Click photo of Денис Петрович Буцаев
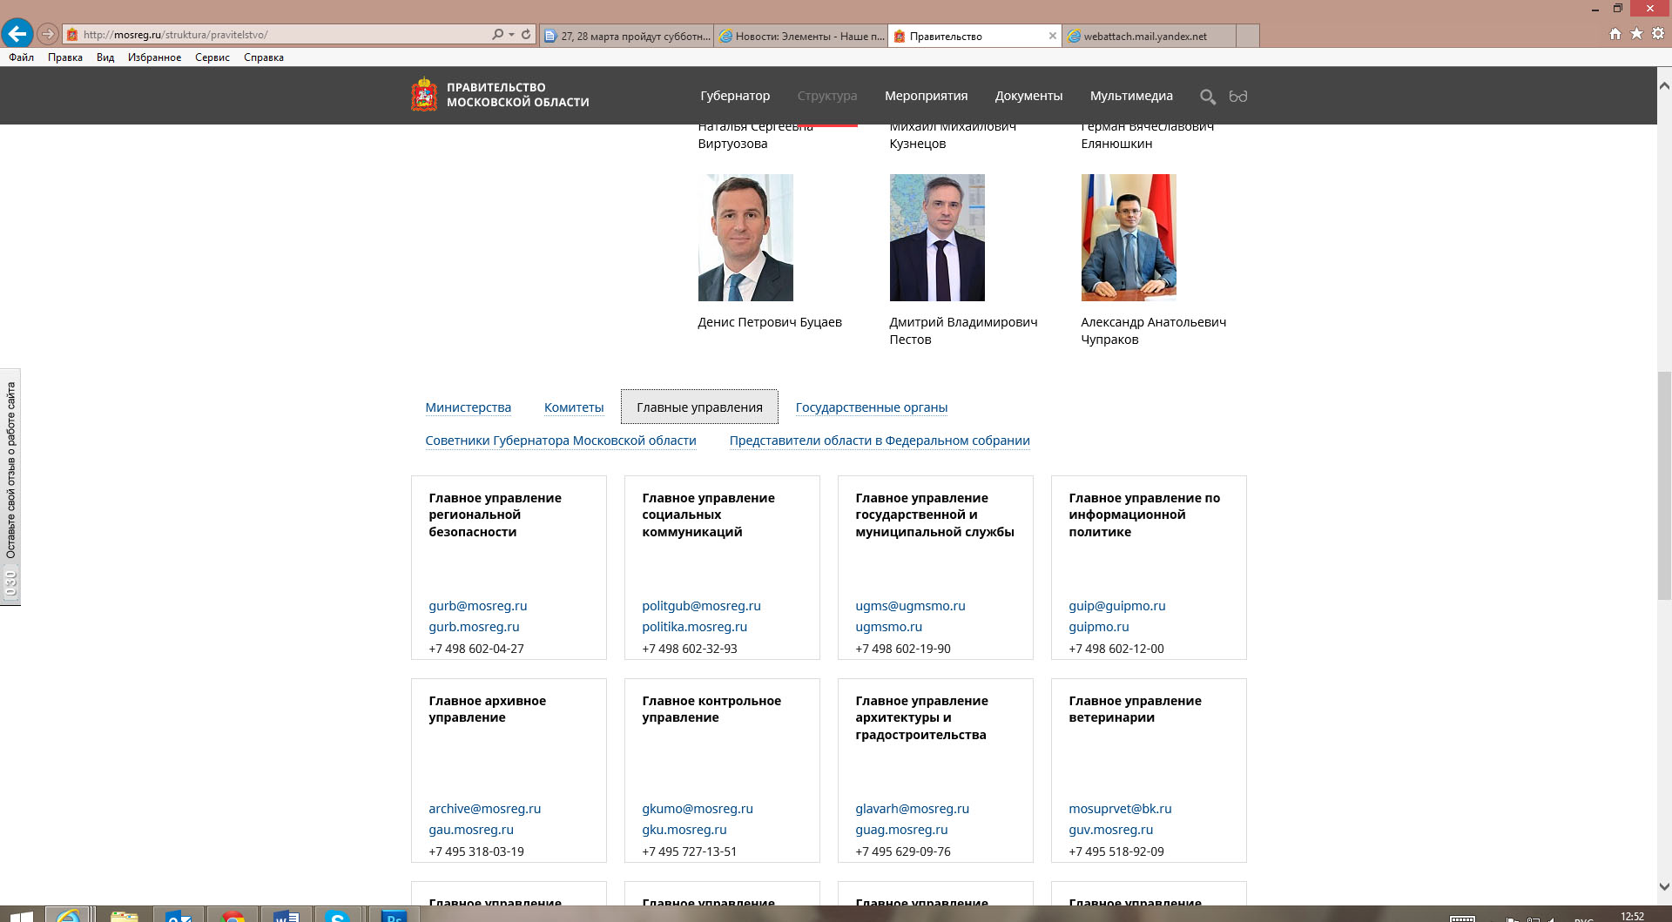 click(745, 238)
